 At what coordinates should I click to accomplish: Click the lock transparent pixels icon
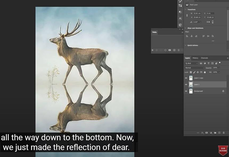coord(191,72)
